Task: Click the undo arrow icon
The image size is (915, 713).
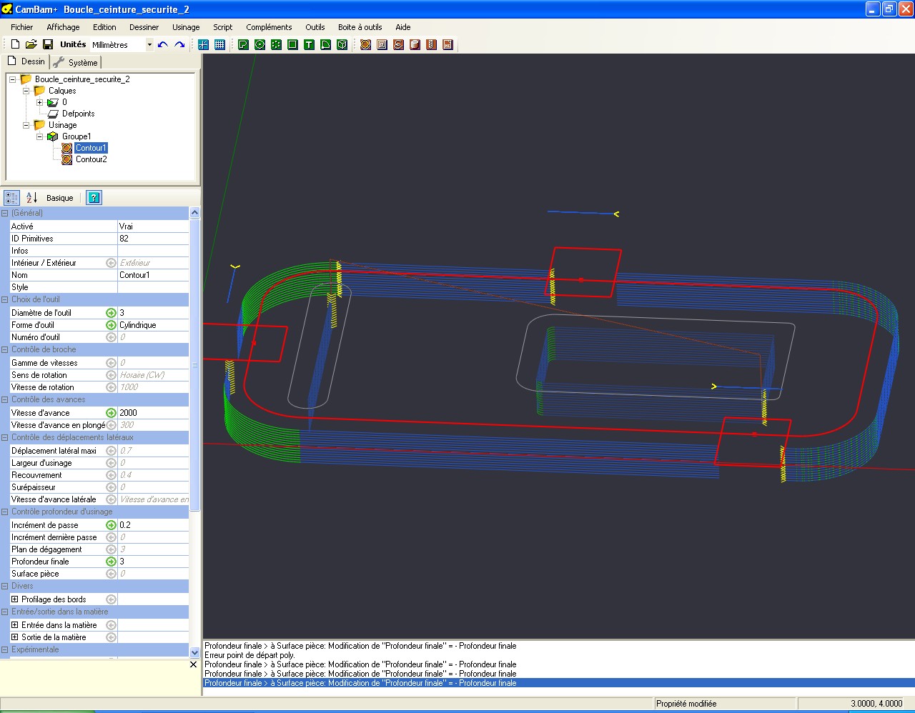Action: tap(163, 44)
